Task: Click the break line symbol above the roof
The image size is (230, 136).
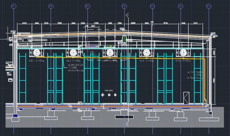Action: click(x=126, y=15)
